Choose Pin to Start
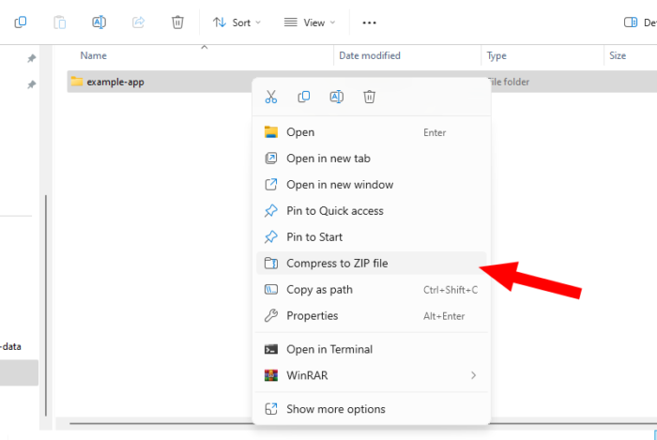The width and height of the screenshot is (657, 440). click(372, 237)
